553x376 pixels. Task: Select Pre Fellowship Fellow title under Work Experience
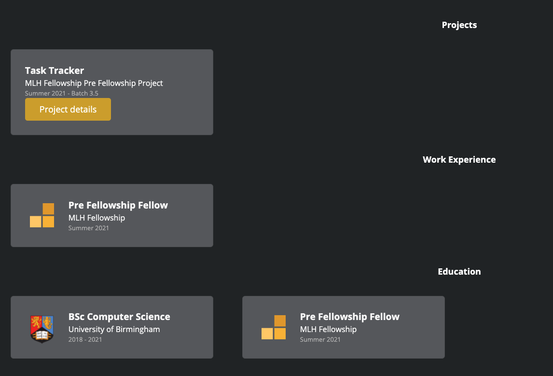[x=118, y=205]
